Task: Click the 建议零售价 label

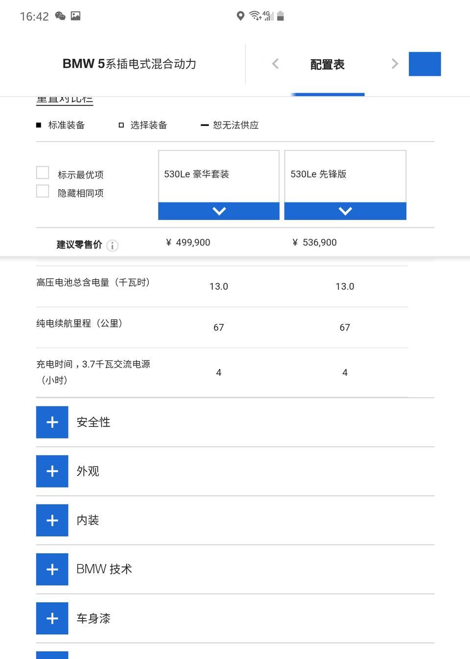Action: (x=79, y=244)
